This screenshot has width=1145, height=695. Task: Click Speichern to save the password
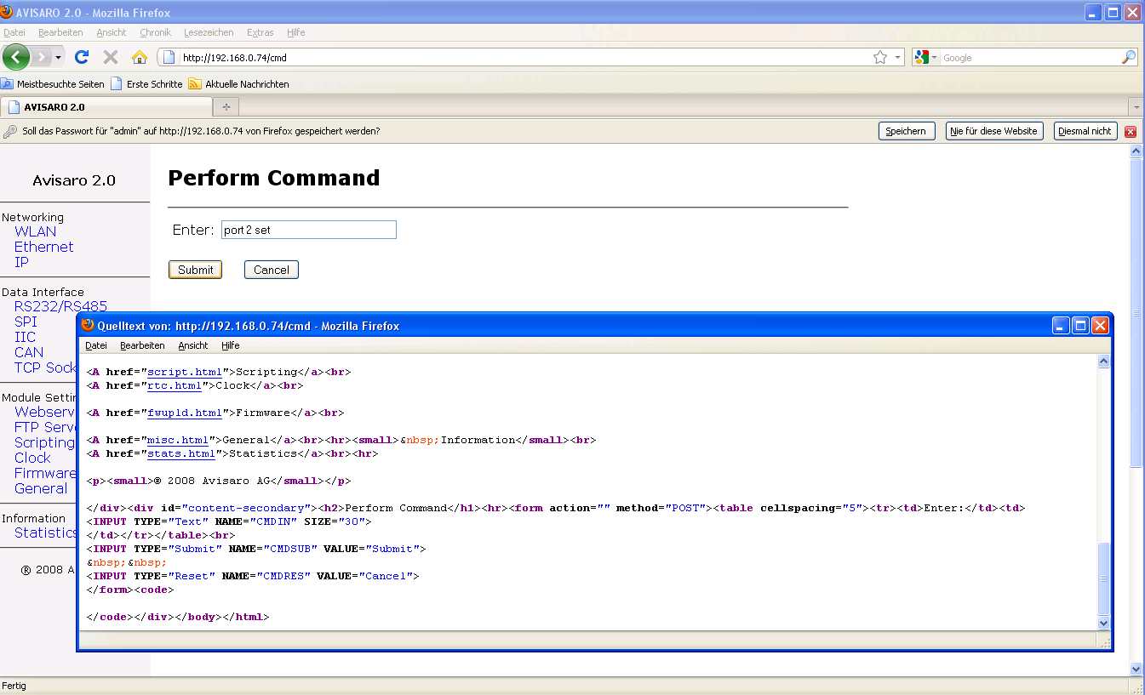tap(907, 131)
